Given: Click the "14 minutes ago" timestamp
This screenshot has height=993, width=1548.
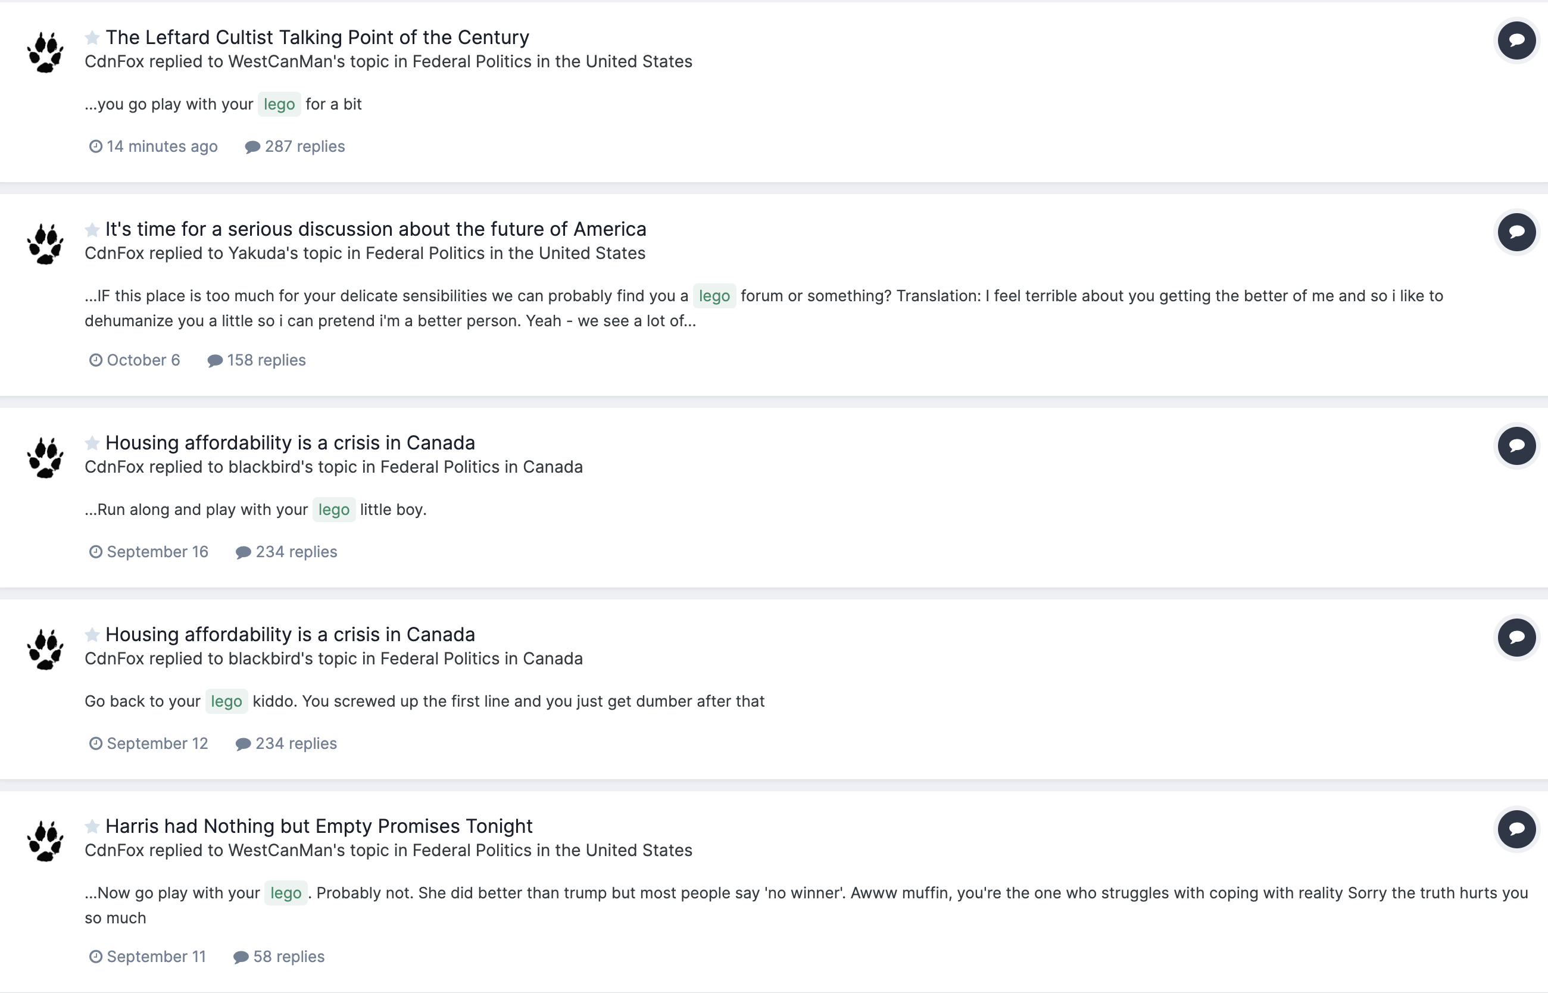Looking at the screenshot, I should click(x=161, y=146).
